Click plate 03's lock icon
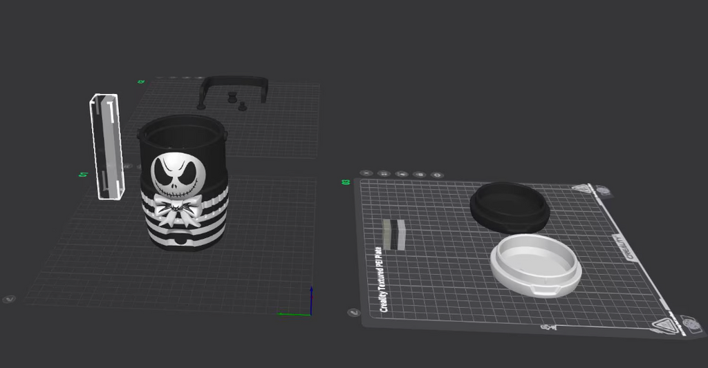708x368 pixels. (420, 175)
